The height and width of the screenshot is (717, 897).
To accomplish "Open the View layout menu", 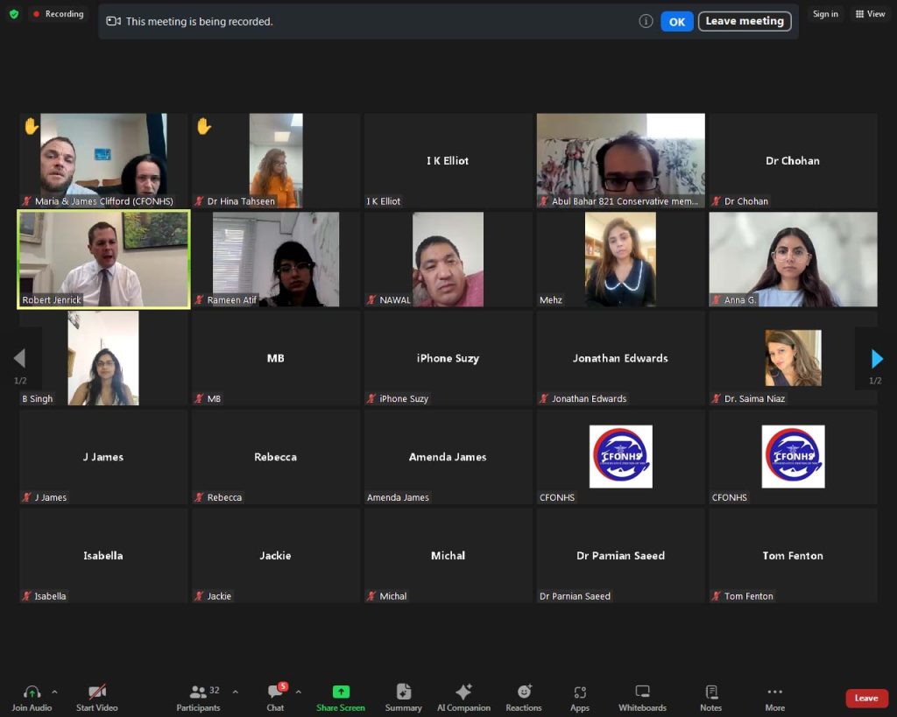I will 870,14.
